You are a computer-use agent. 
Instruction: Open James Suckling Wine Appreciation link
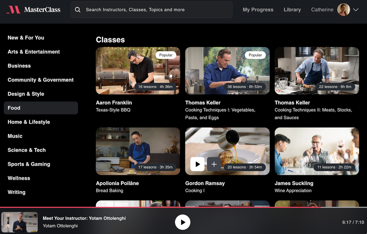pos(293,191)
